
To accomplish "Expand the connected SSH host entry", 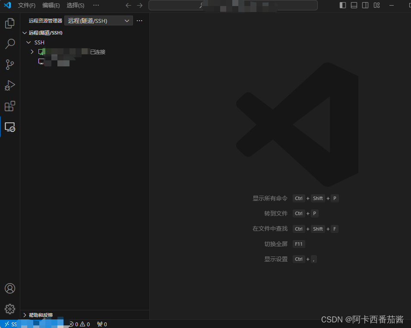I will [x=32, y=52].
